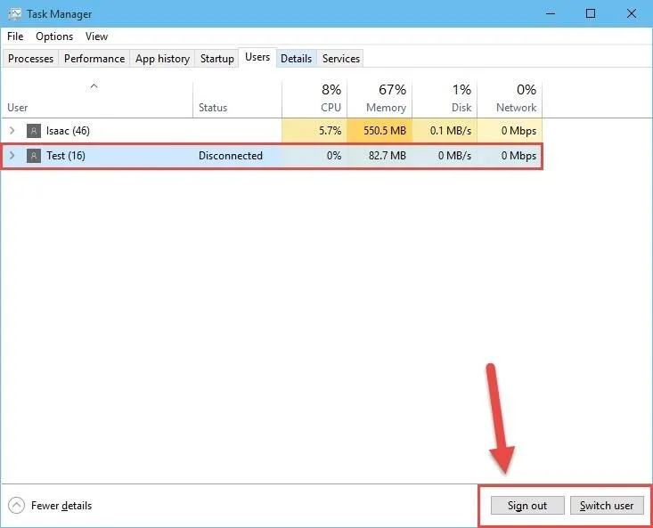This screenshot has height=528, width=653.
Task: Select the Test (16) row name
Action: pyautogui.click(x=66, y=156)
